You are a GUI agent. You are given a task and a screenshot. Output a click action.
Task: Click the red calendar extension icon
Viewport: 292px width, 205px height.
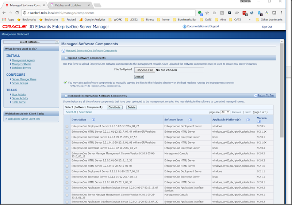click(x=245, y=13)
